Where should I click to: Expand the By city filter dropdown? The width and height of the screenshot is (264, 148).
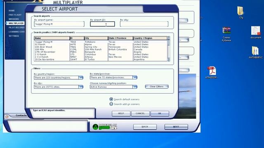coord(81,87)
